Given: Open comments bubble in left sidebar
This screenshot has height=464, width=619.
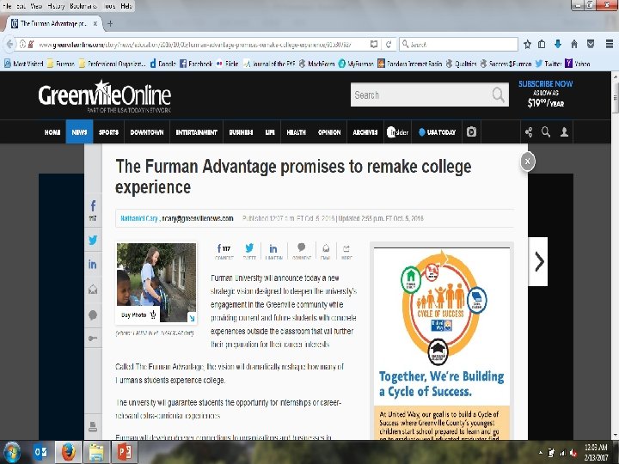Looking at the screenshot, I should pyautogui.click(x=93, y=314).
